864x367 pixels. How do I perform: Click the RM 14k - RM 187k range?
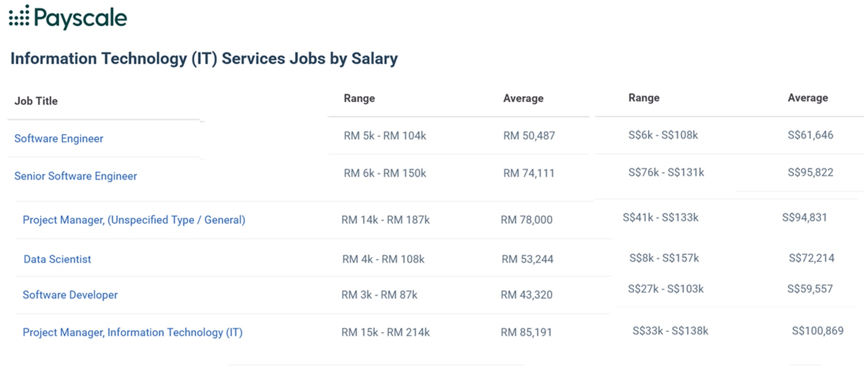point(385,220)
